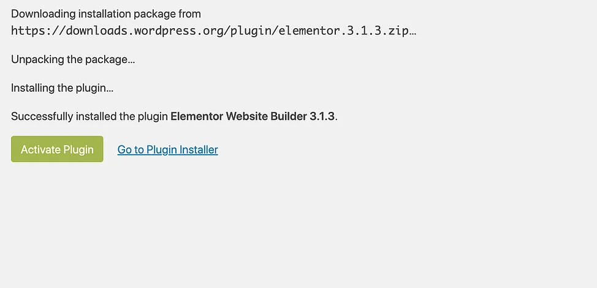Open the Go to Plugin Installer link
597x288 pixels.
(167, 150)
